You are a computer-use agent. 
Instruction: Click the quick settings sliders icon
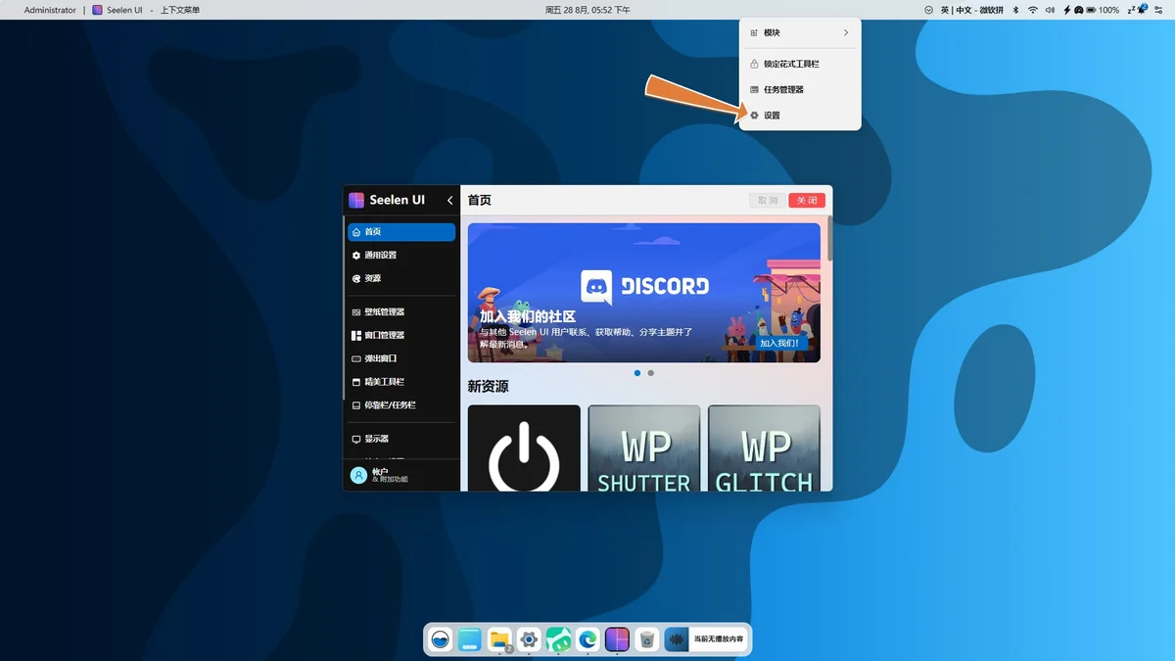coord(1158,10)
